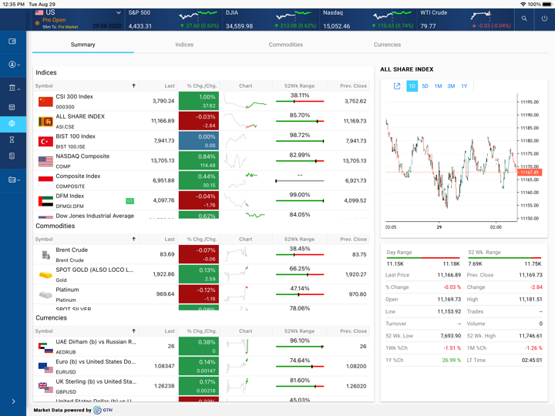Viewport: 555px width, 416px height.
Task: Click the search magnifier in top bar
Action: tap(524, 18)
